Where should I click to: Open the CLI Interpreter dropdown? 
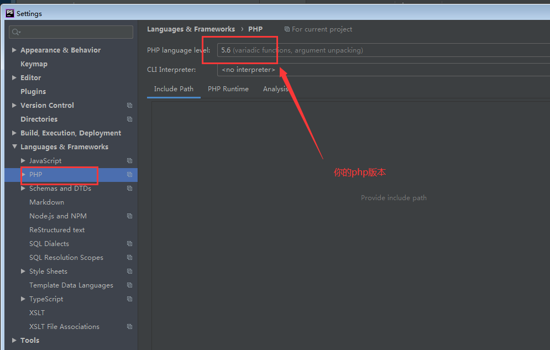pos(381,70)
